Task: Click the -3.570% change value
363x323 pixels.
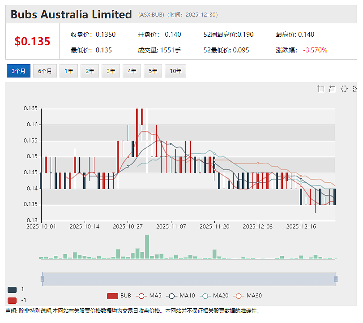Action: [x=315, y=50]
